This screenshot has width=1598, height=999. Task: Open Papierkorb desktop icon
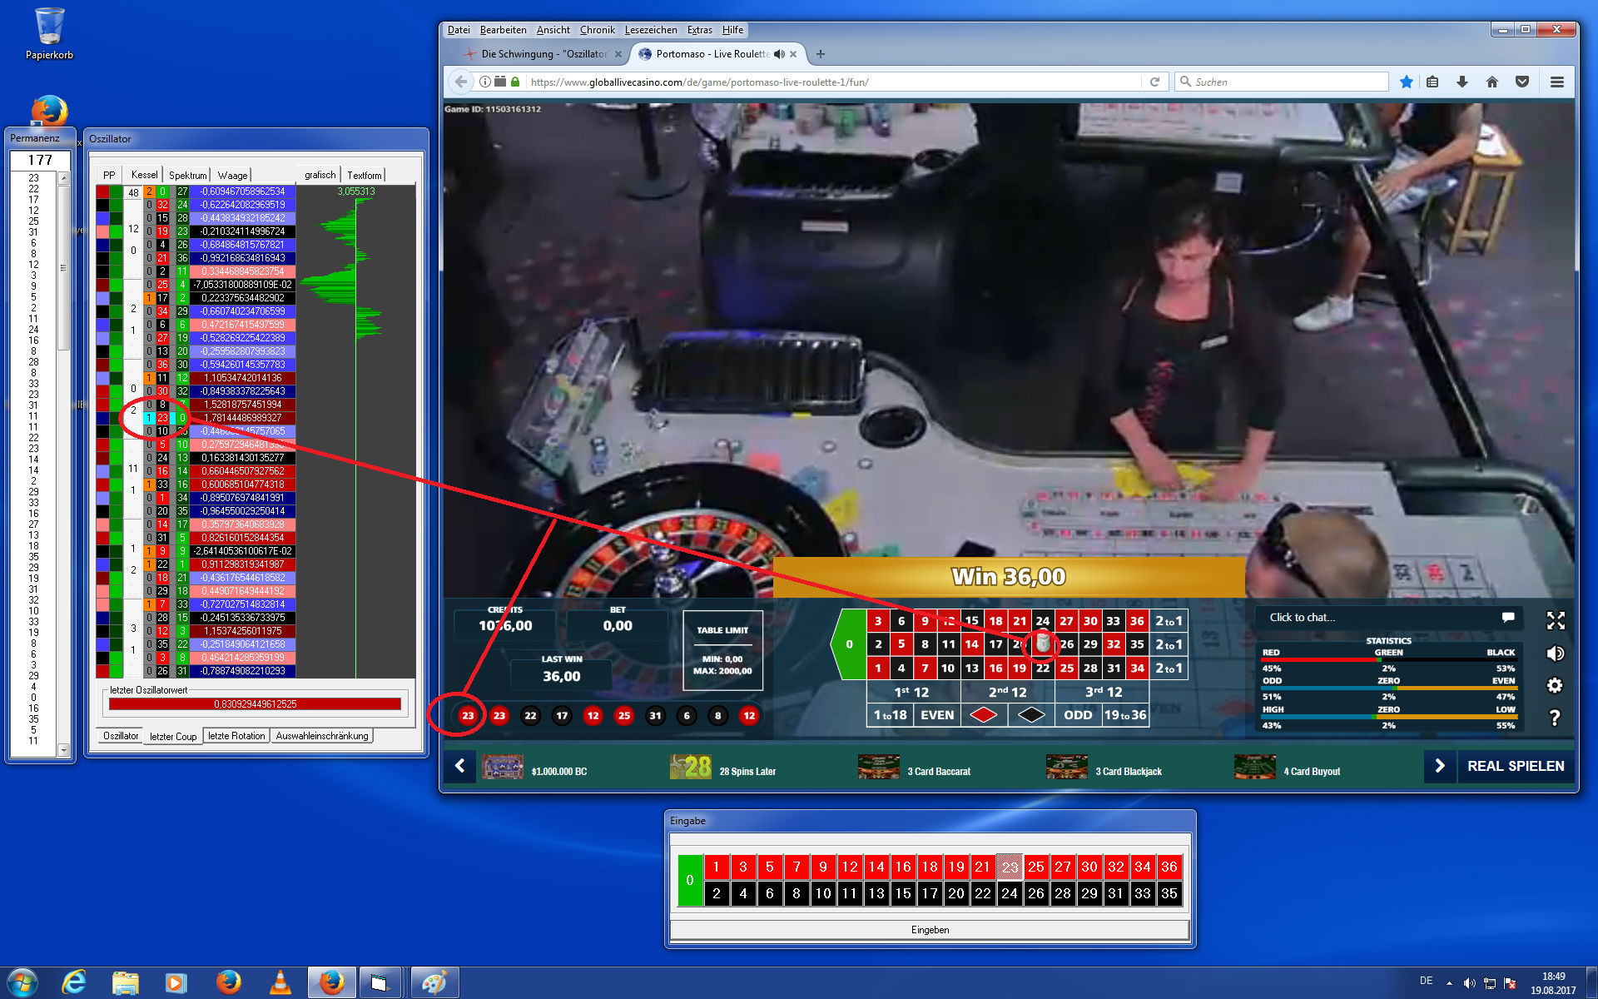[x=49, y=34]
